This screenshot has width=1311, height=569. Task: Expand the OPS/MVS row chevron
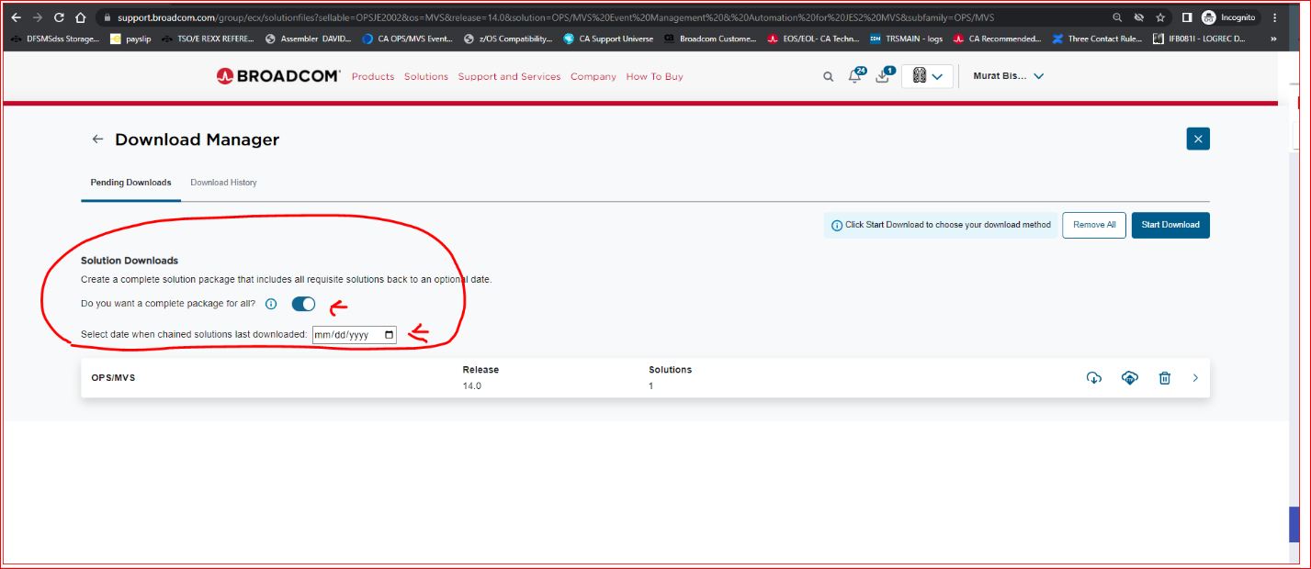pyautogui.click(x=1195, y=378)
